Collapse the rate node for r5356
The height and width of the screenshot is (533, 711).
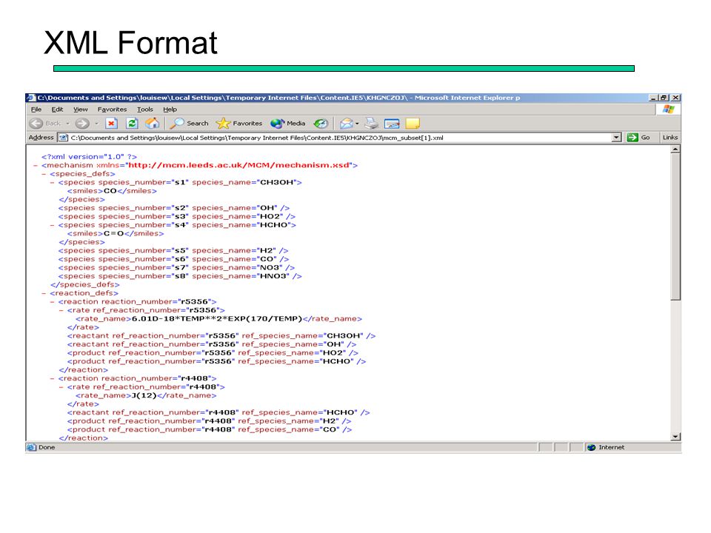click(61, 310)
